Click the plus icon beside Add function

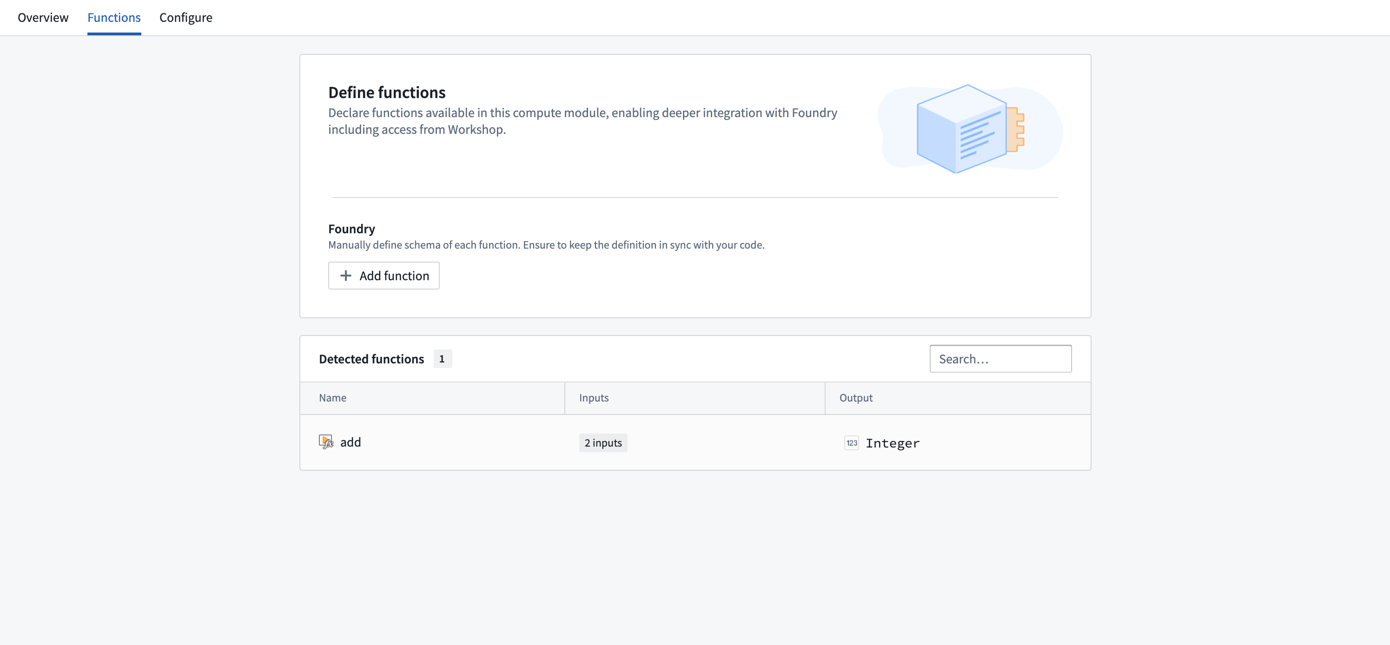click(x=346, y=276)
